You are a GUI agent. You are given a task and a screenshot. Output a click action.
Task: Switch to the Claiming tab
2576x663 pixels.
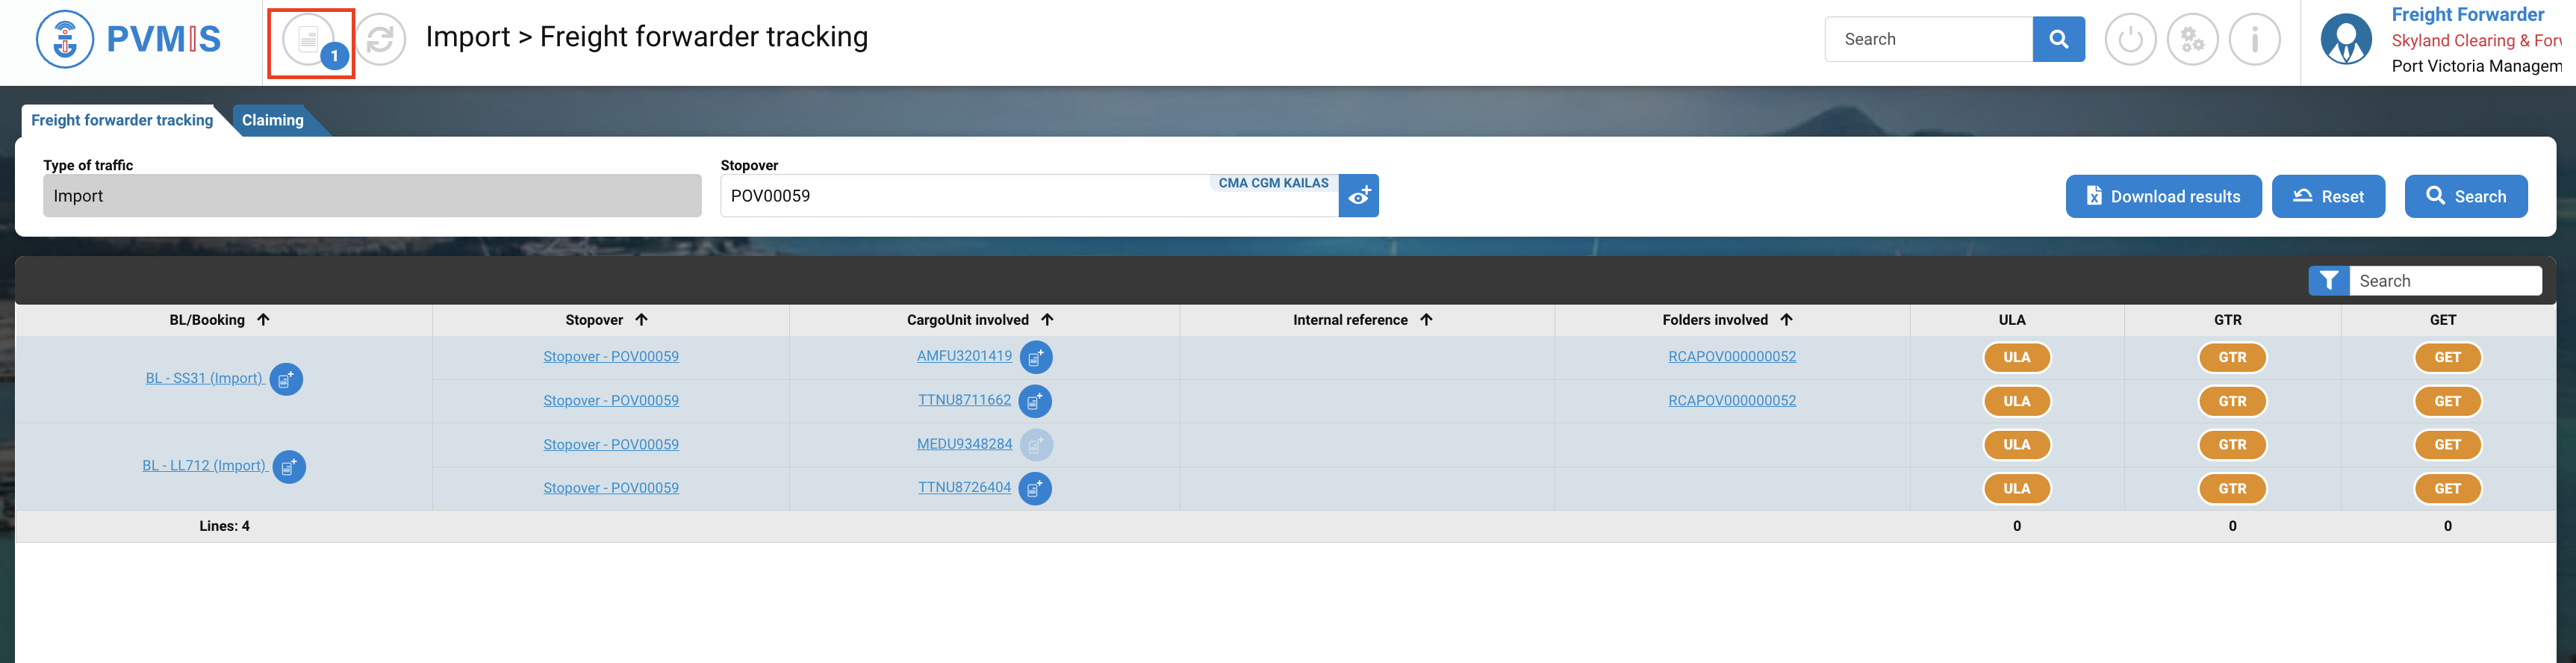coord(272,120)
